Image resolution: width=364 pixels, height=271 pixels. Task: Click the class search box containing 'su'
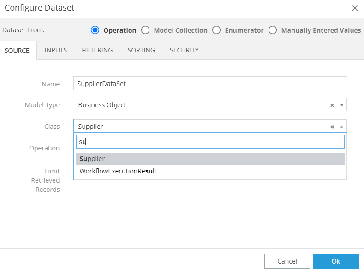pyautogui.click(x=210, y=142)
